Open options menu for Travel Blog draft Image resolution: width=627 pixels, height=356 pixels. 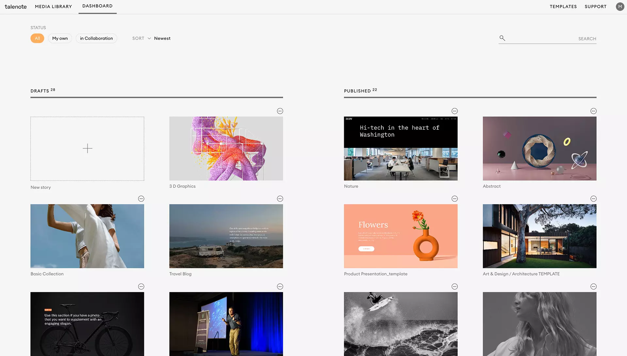coord(280,199)
